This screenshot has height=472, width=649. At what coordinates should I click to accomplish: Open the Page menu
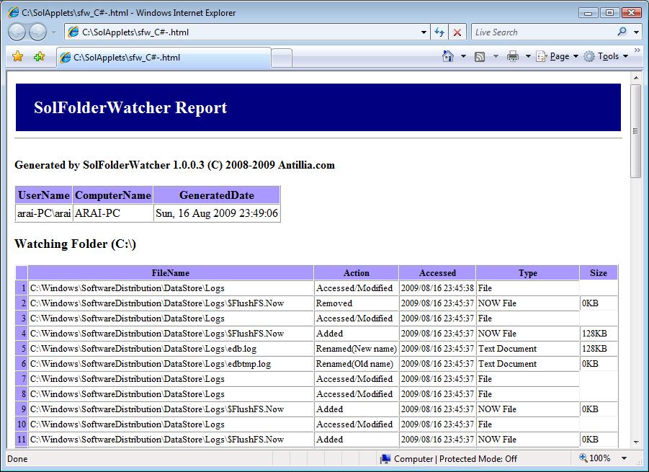click(557, 56)
